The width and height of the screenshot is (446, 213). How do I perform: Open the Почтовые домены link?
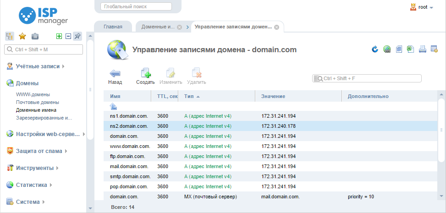tap(37, 102)
